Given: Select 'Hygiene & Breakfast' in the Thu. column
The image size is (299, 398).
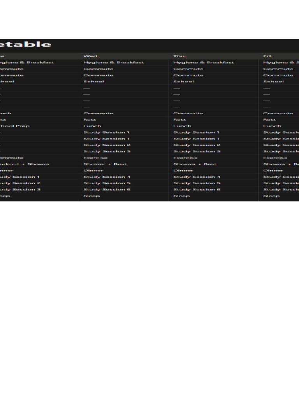Looking at the screenshot, I should tap(204, 63).
